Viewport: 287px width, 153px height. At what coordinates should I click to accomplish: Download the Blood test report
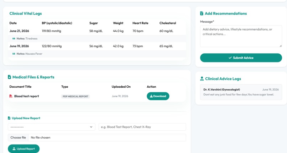click(x=158, y=96)
